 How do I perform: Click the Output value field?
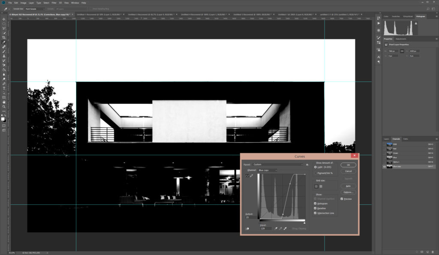[x=250, y=217]
